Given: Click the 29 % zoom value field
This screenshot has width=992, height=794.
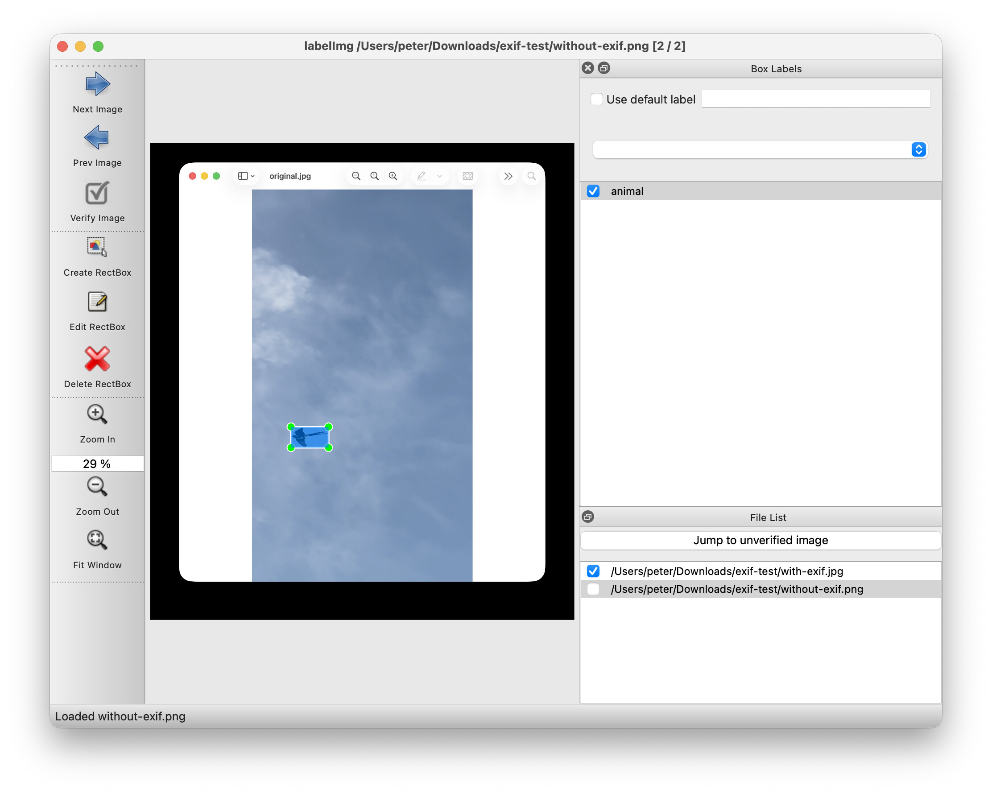Looking at the screenshot, I should click(x=97, y=464).
